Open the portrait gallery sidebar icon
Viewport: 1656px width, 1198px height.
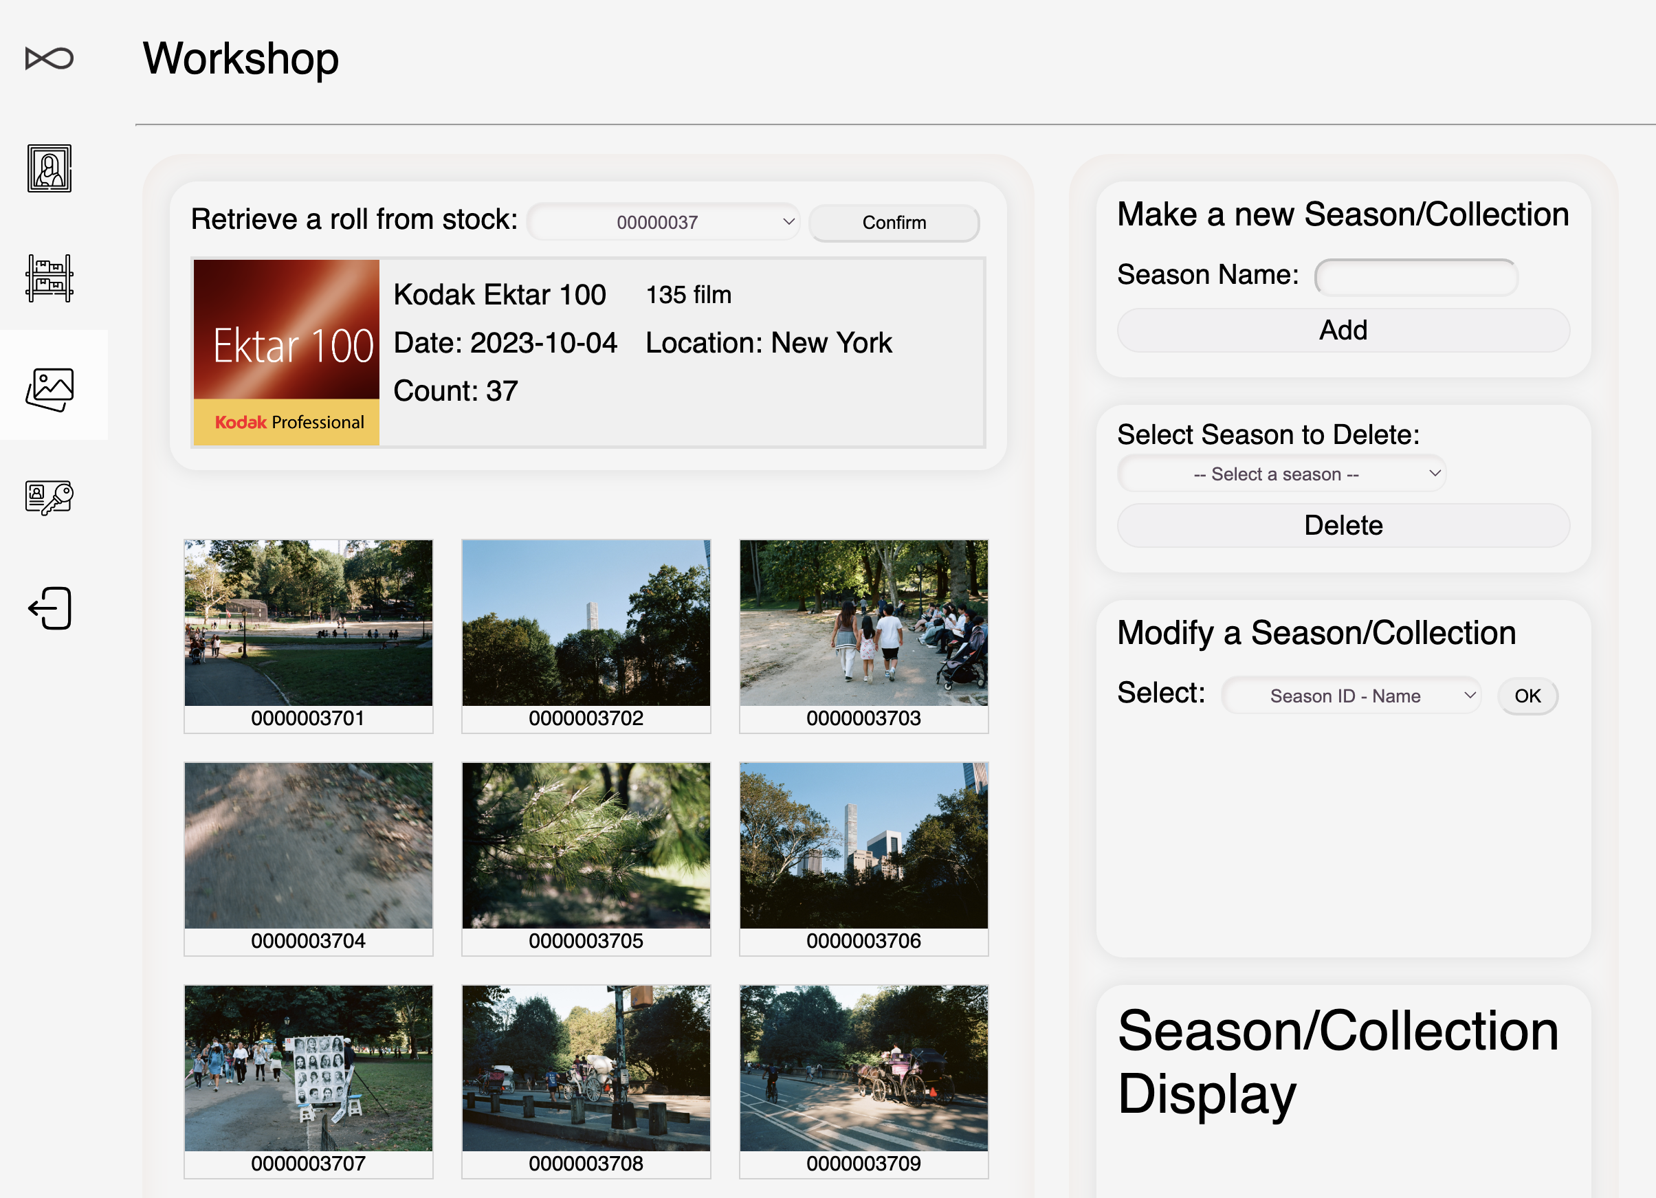[49, 168]
